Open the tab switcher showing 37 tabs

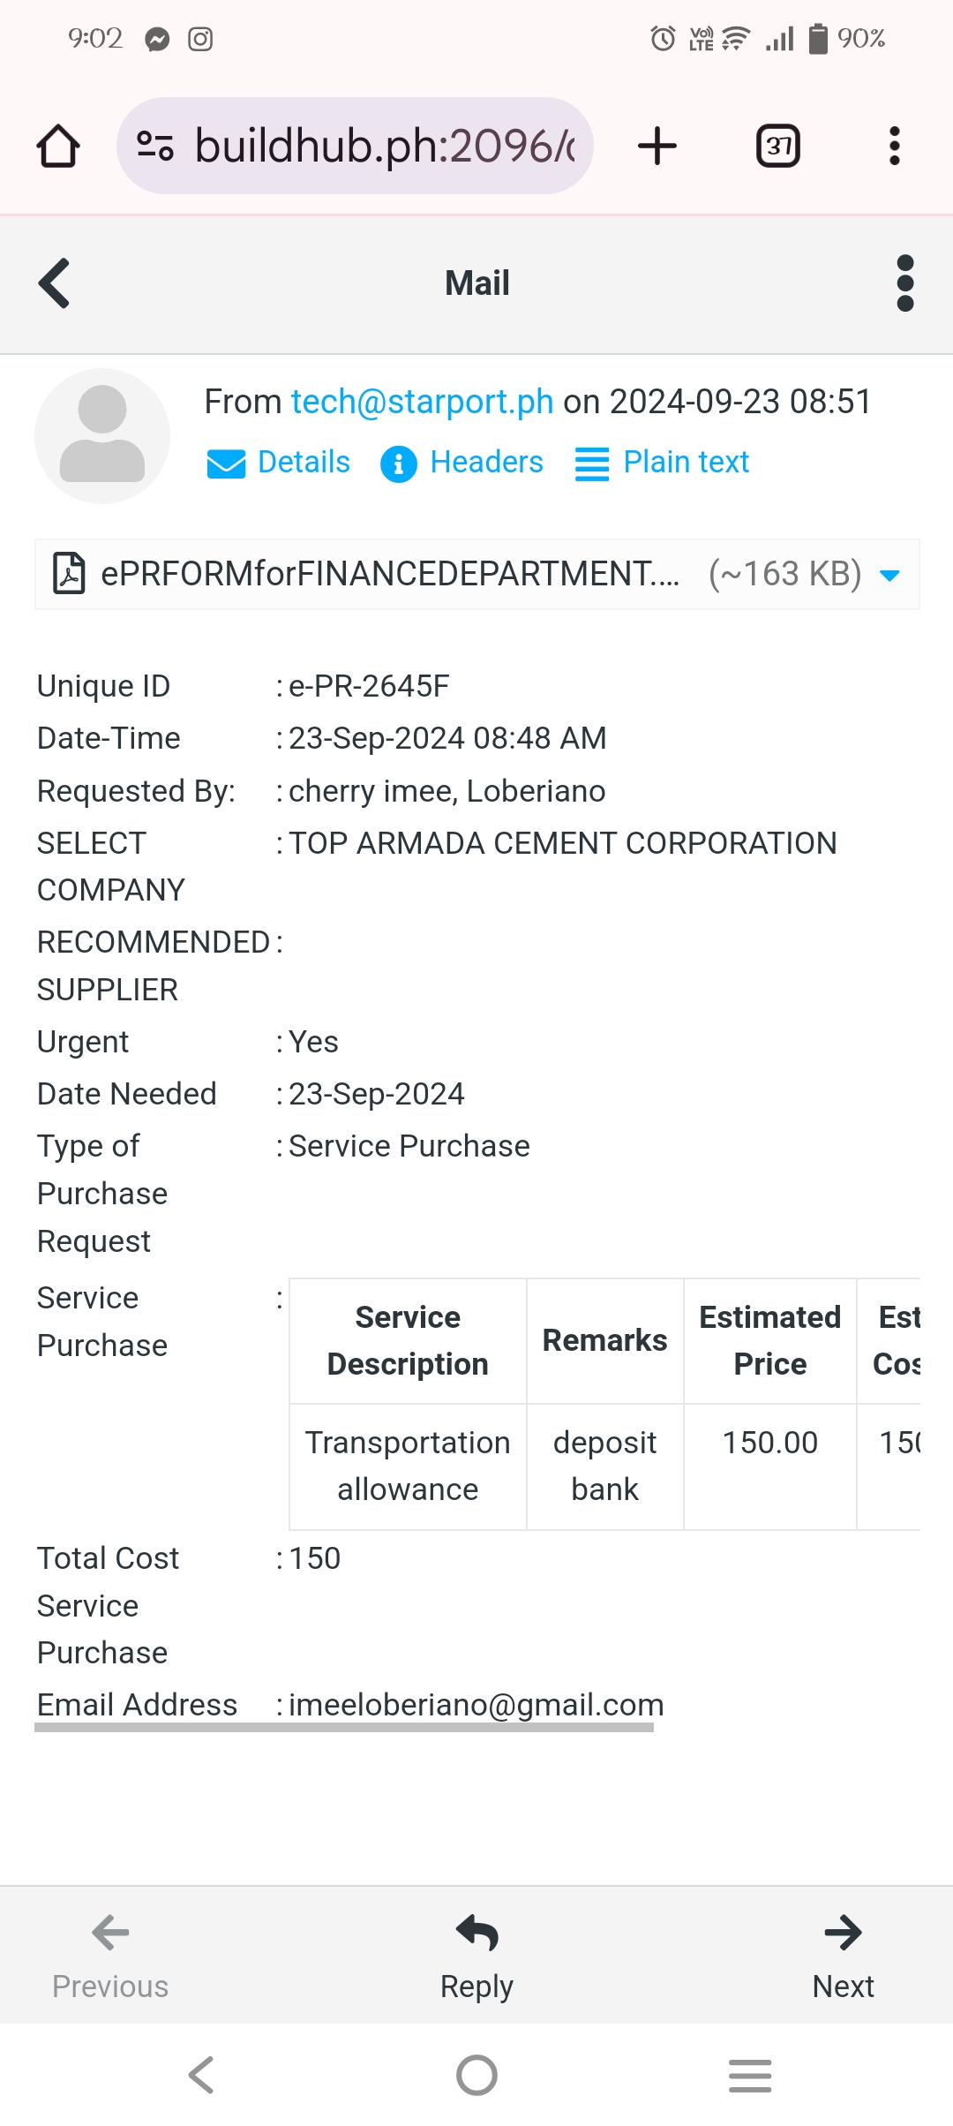(778, 146)
